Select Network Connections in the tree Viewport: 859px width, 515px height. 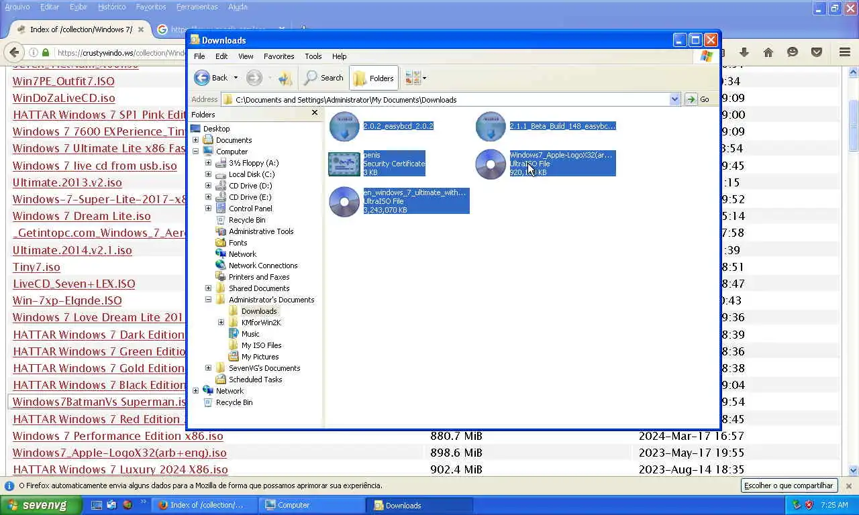[x=262, y=266]
